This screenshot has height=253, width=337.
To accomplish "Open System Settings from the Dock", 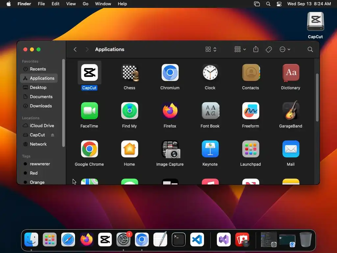I will coord(123,239).
